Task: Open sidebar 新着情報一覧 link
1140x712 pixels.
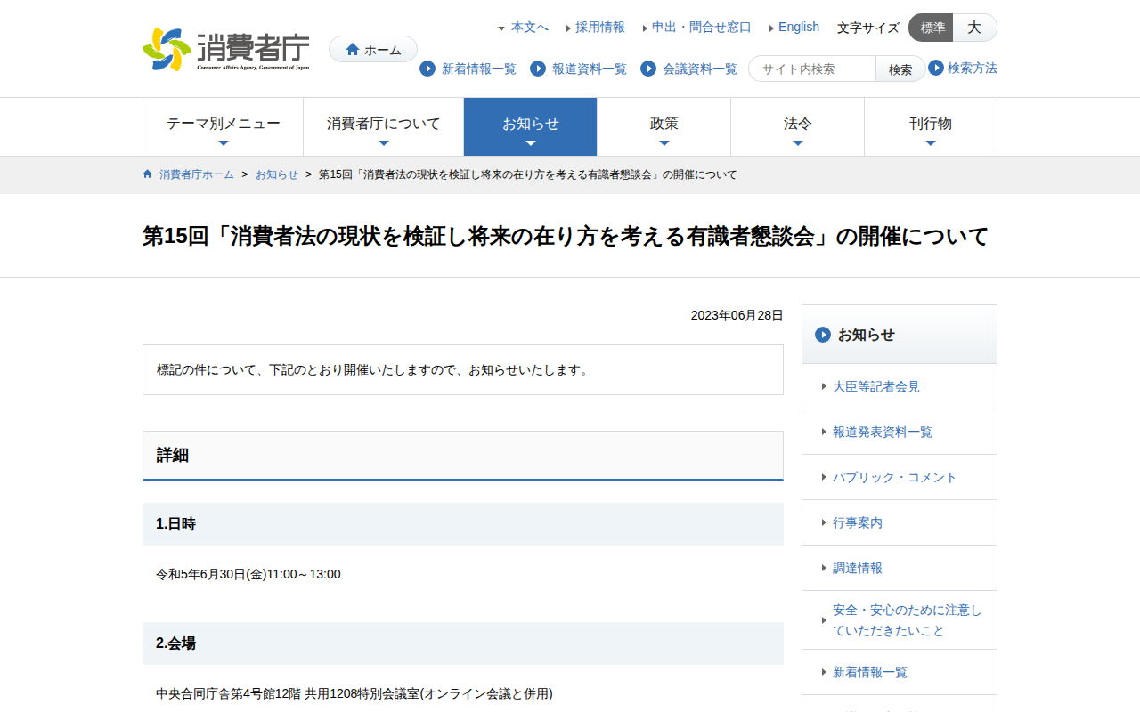Action: pyautogui.click(x=870, y=672)
